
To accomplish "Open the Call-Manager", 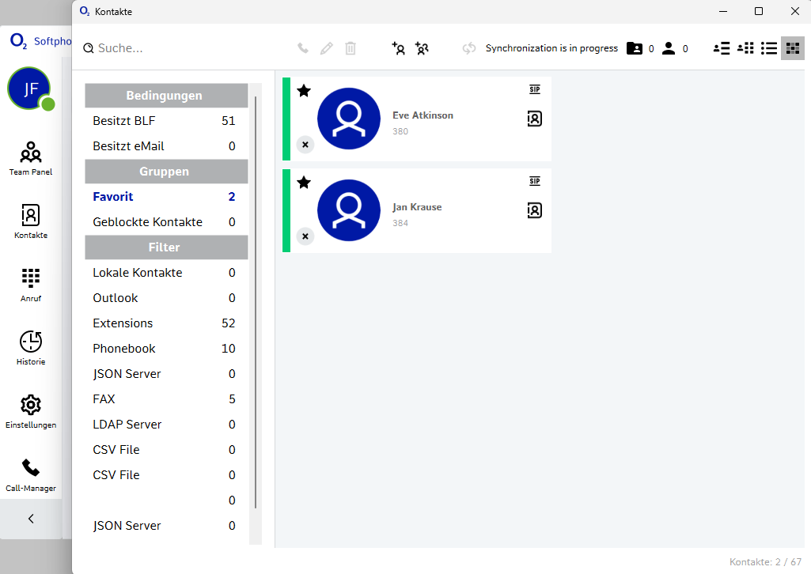I will tap(31, 474).
